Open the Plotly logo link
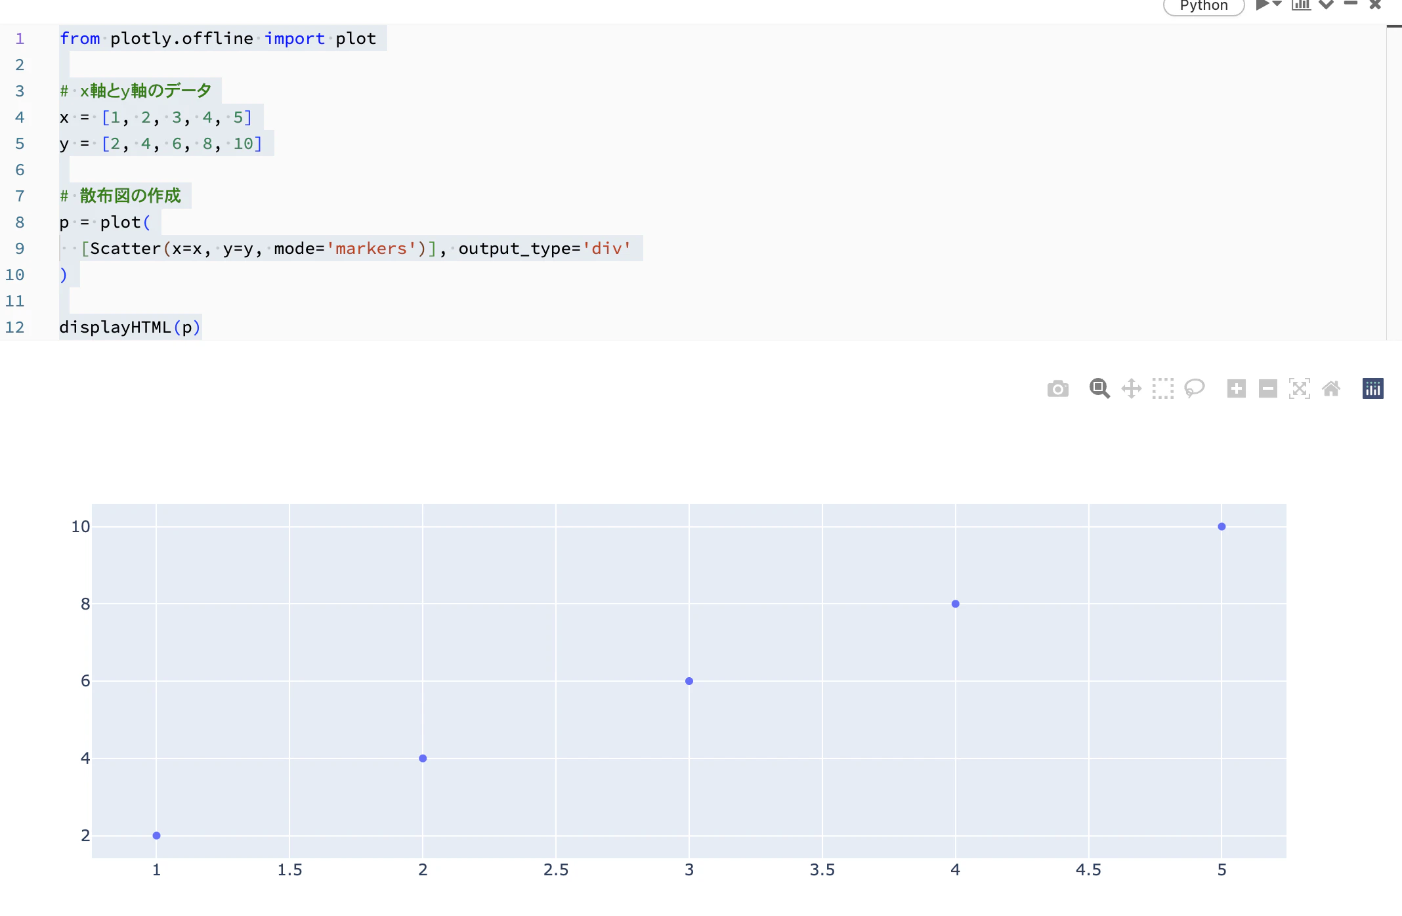Screen dimensions: 1402x916 pyautogui.click(x=1373, y=388)
